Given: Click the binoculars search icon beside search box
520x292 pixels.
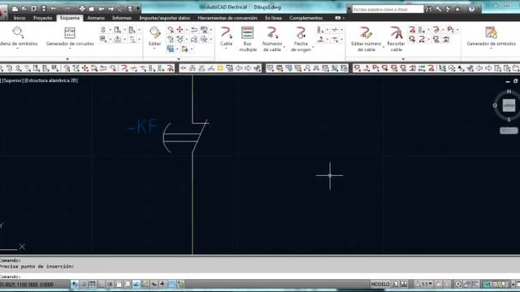Looking at the screenshot, I should point(429,9).
